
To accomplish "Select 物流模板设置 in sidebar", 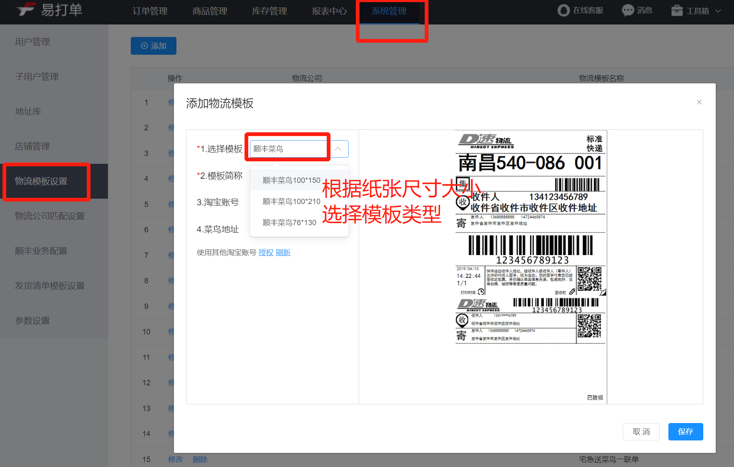I will (54, 181).
